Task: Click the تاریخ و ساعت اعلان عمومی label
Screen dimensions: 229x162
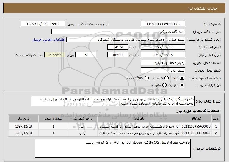Action: click(x=88, y=24)
